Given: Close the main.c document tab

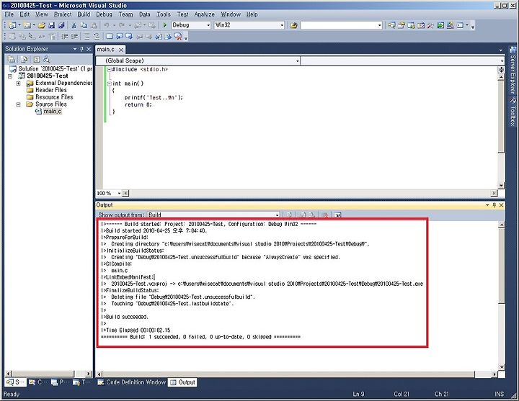Looking at the screenshot, I should click(121, 50).
